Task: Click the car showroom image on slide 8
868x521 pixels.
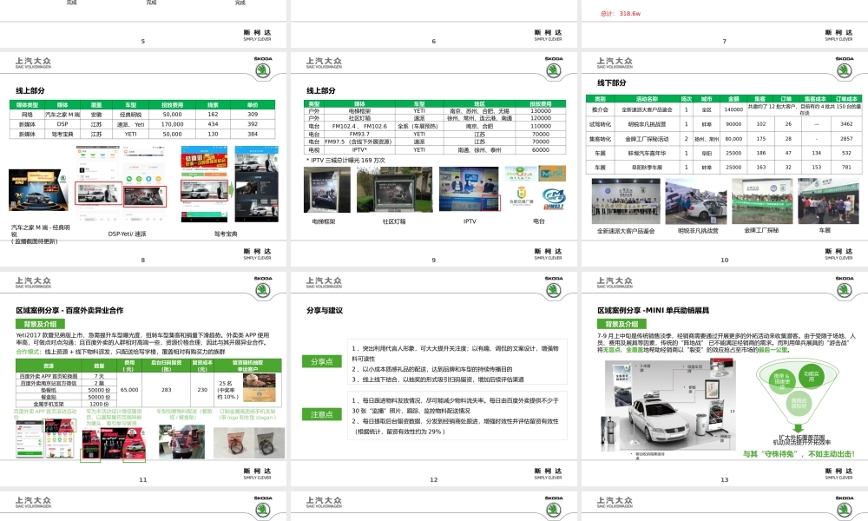Action: pos(38,190)
